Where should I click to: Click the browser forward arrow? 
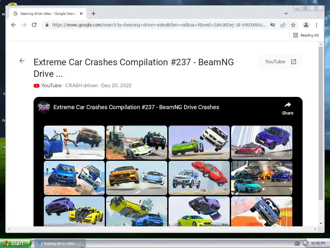click(24, 25)
